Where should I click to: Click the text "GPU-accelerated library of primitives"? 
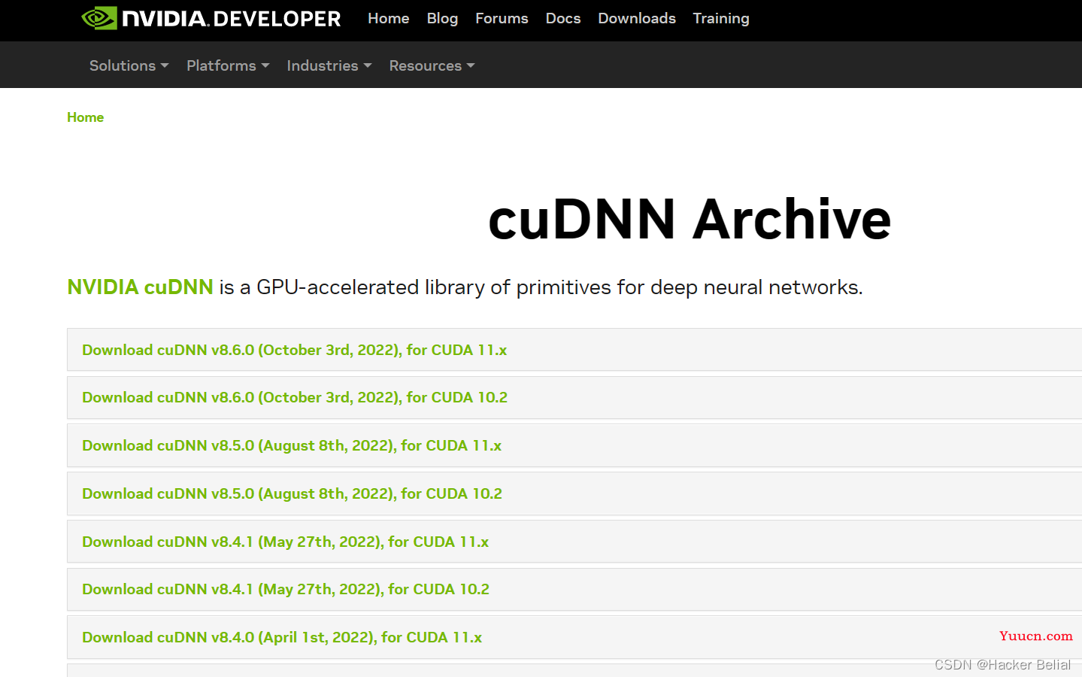point(434,288)
